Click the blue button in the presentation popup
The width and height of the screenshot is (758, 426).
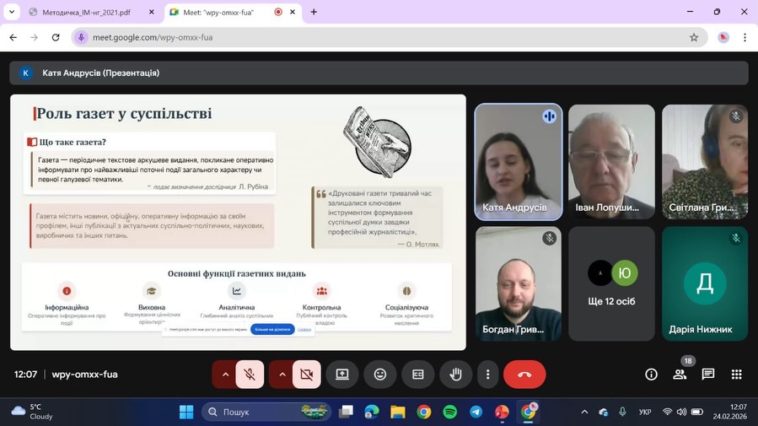tap(271, 330)
